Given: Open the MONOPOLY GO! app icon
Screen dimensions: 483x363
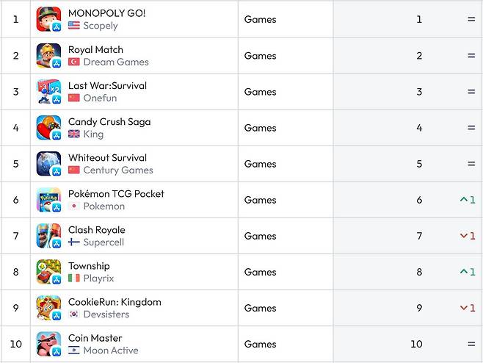Looking at the screenshot, I should pos(48,19).
